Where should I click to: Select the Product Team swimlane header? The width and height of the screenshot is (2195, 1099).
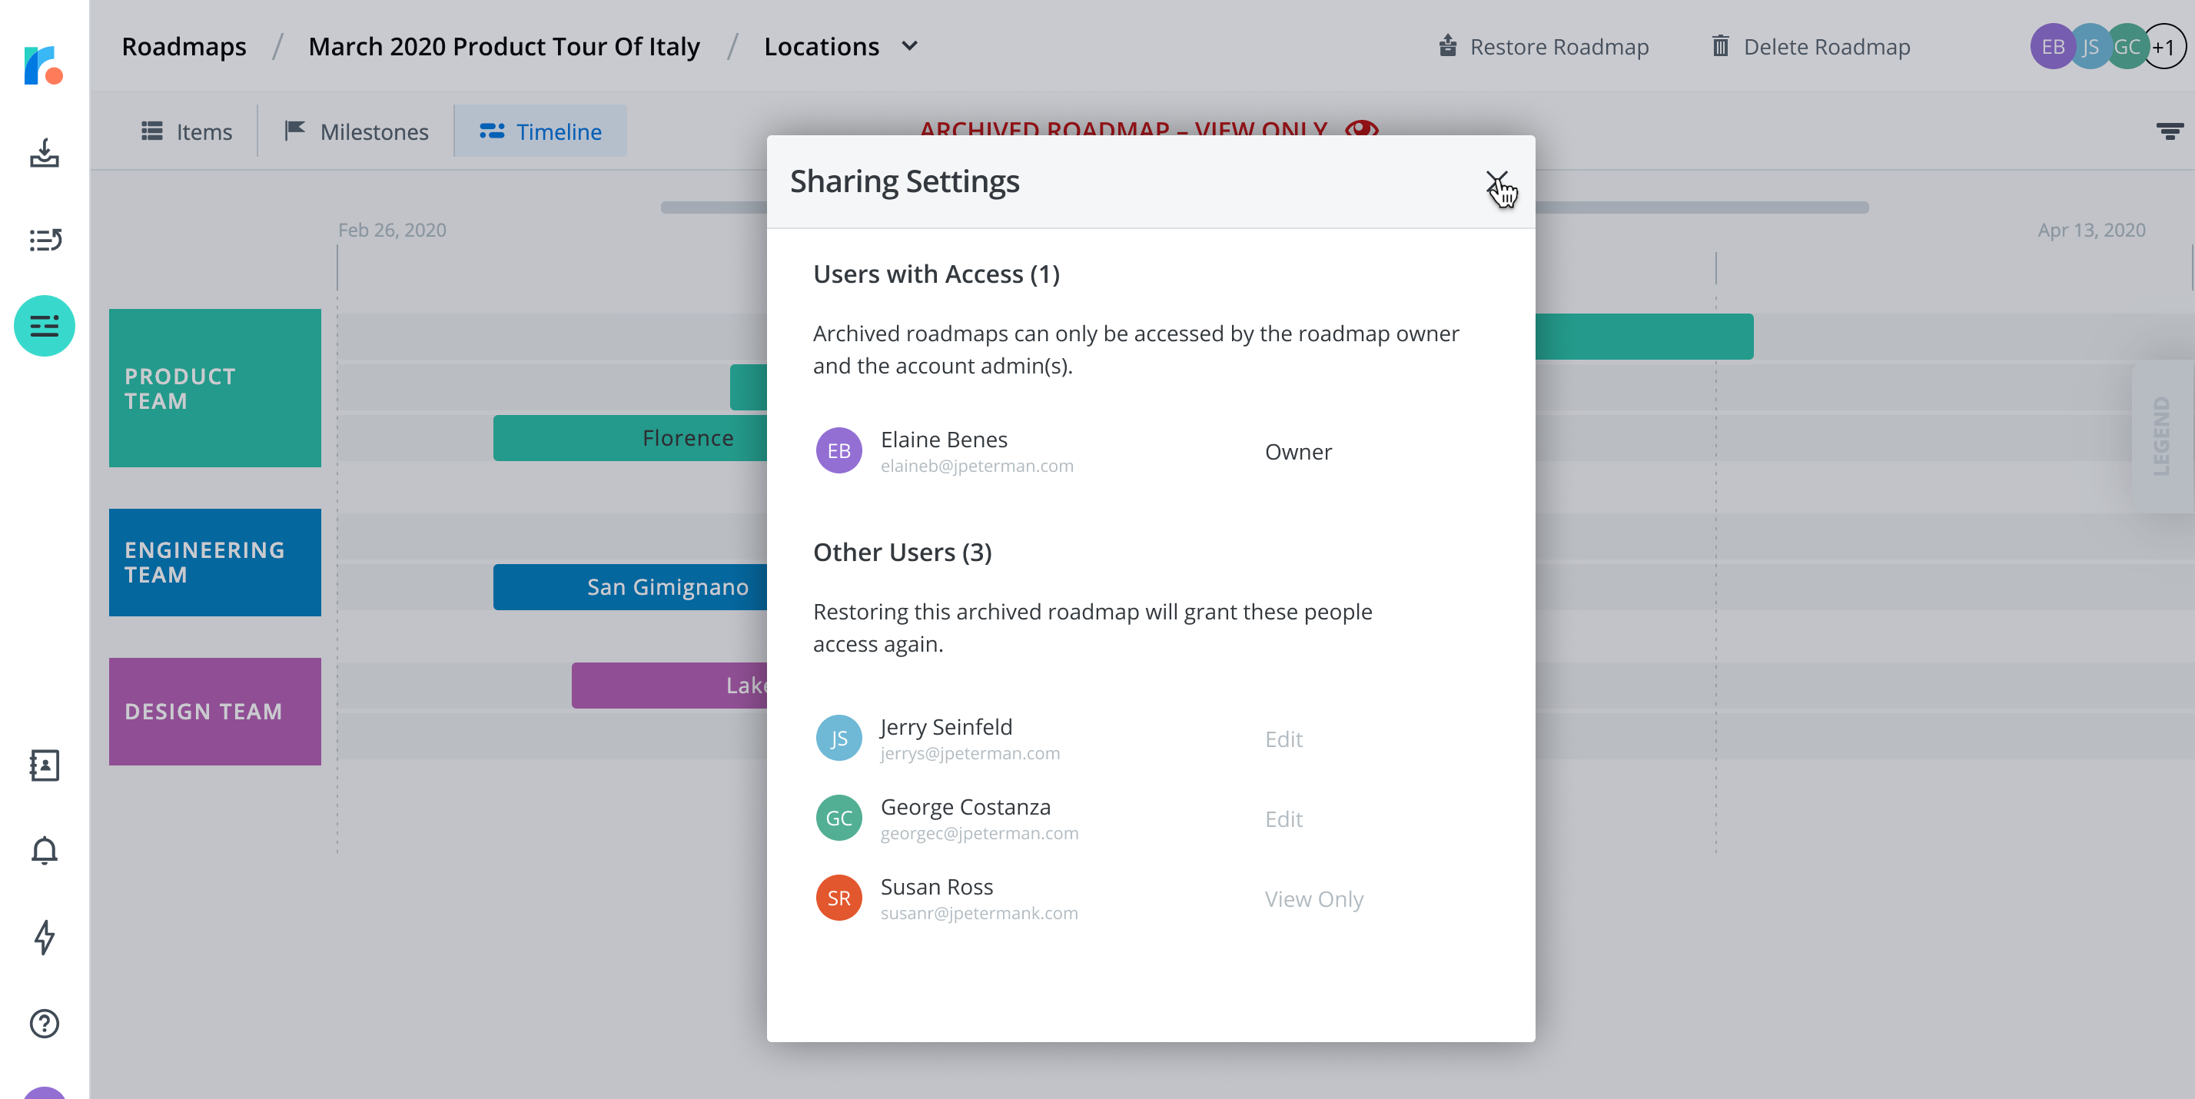pyautogui.click(x=214, y=388)
